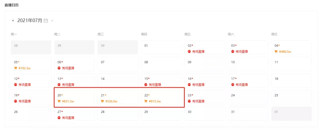320x130 pixels.
Task: Select the July 01 calendar cell
Action: [161, 47]
